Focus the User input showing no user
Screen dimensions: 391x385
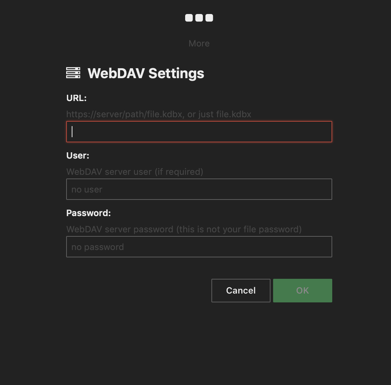pos(199,189)
